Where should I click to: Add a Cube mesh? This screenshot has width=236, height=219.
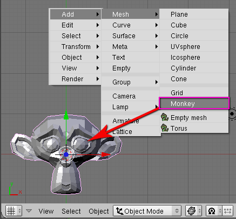194,25
